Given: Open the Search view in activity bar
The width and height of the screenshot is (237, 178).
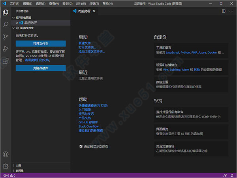Looking at the screenshot, I should point(6,25).
